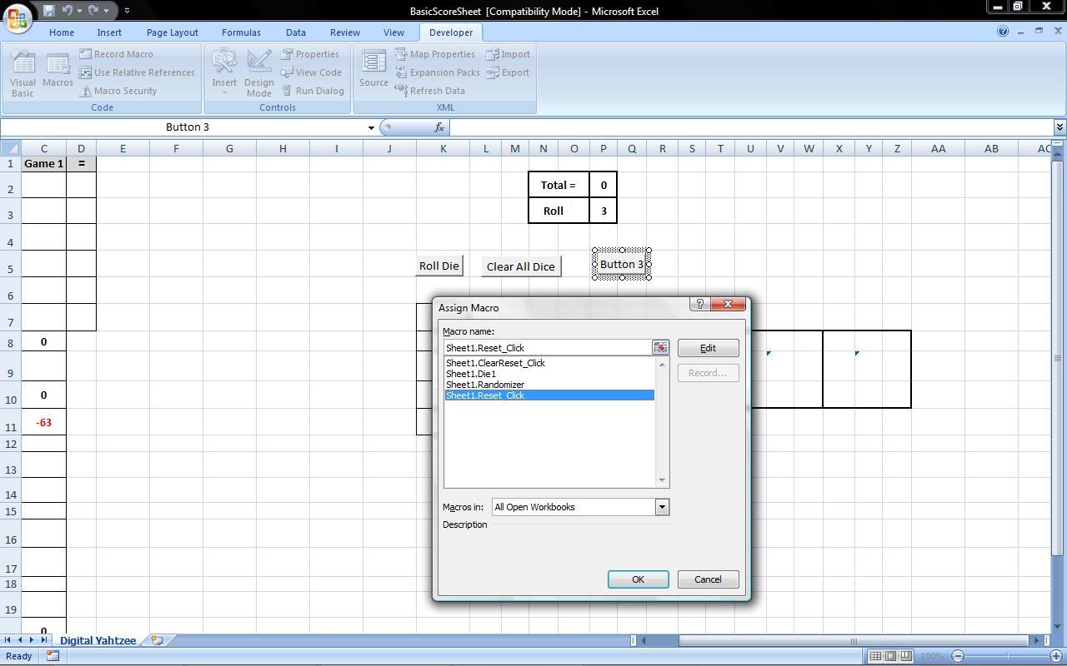This screenshot has width=1067, height=666.
Task: Switch to the Formulas tab
Action: click(x=241, y=32)
